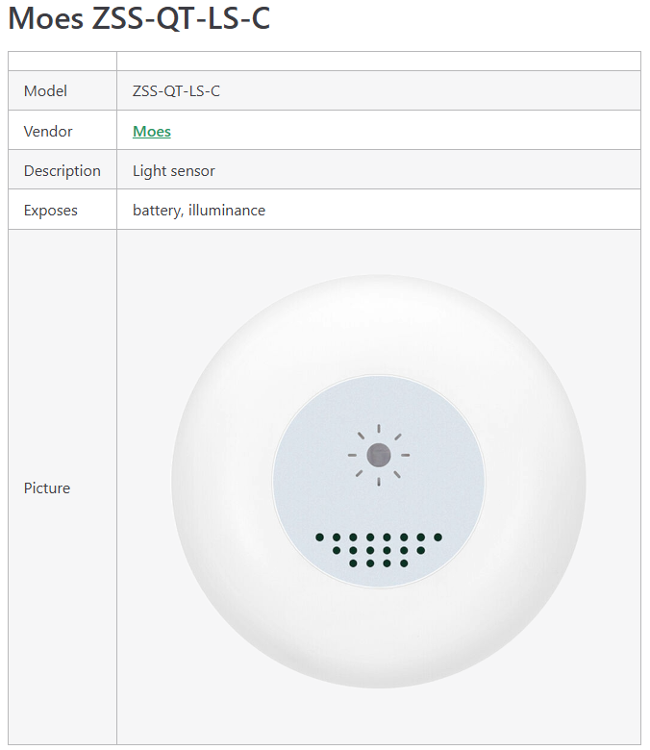Click the sun icon on sensor image
650x750 pixels.
click(x=378, y=455)
